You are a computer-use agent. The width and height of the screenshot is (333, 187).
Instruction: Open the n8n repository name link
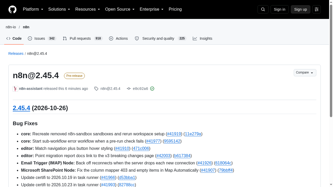coord(26,27)
